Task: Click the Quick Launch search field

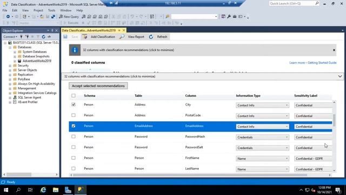Action: pyautogui.click(x=294, y=4)
